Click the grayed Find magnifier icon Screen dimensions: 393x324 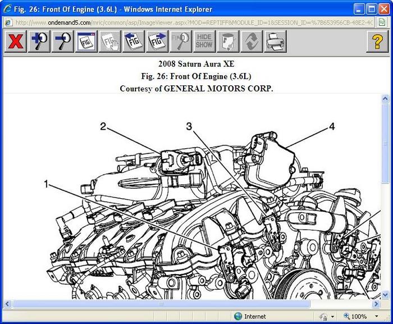[x=181, y=42]
